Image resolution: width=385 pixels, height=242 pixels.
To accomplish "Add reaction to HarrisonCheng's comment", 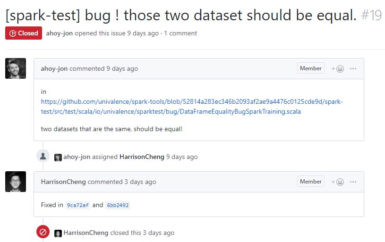I will click(x=337, y=182).
